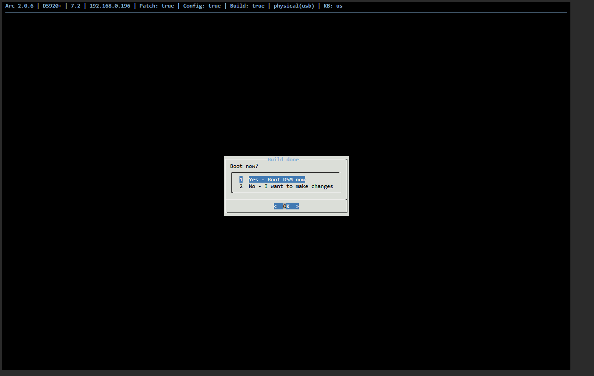
Task: Click the right angle bracket beside OK
Action: [x=297, y=206]
